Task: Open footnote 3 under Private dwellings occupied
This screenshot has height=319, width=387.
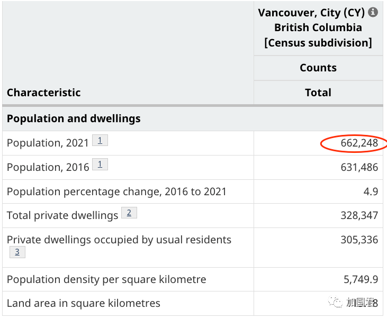Action: (17, 252)
